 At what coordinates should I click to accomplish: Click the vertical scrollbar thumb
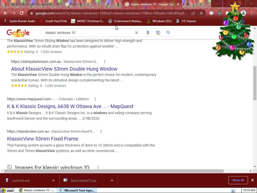click(x=255, y=83)
